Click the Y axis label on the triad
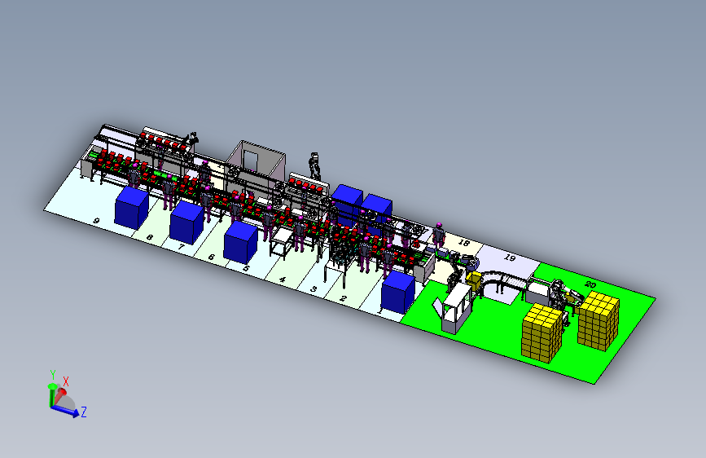 [x=53, y=375]
